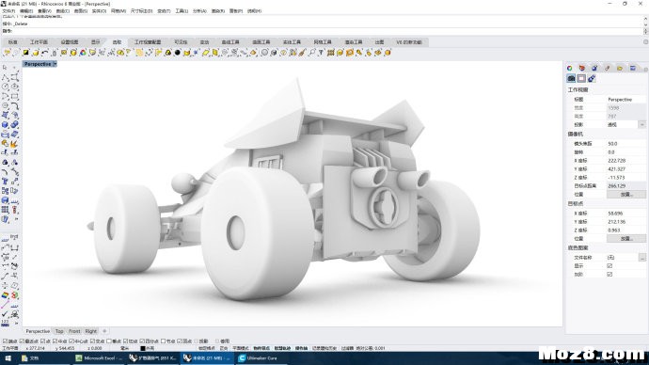Add a viewport tab with plus button
The image size is (649, 365).
104,331
